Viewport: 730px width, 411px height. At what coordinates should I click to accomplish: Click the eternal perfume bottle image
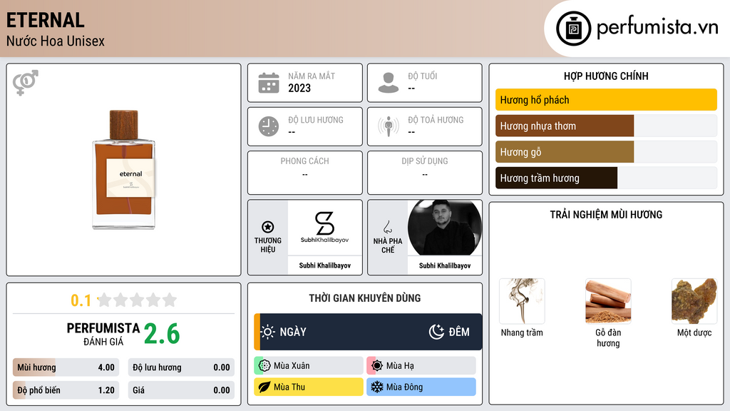[124, 170]
